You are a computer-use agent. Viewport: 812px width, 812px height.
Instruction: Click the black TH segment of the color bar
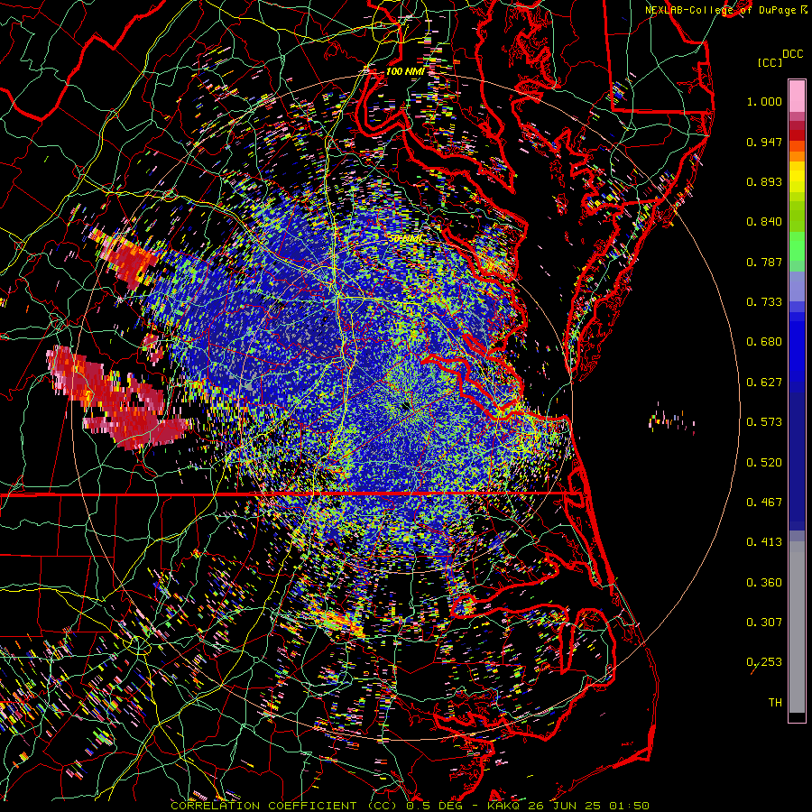tap(797, 717)
